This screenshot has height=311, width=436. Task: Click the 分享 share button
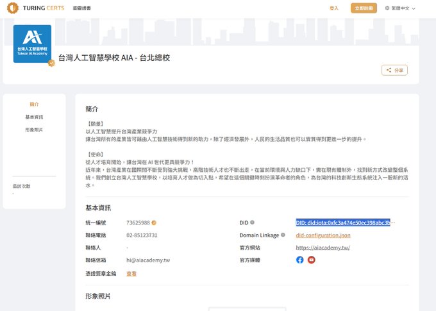394,70
